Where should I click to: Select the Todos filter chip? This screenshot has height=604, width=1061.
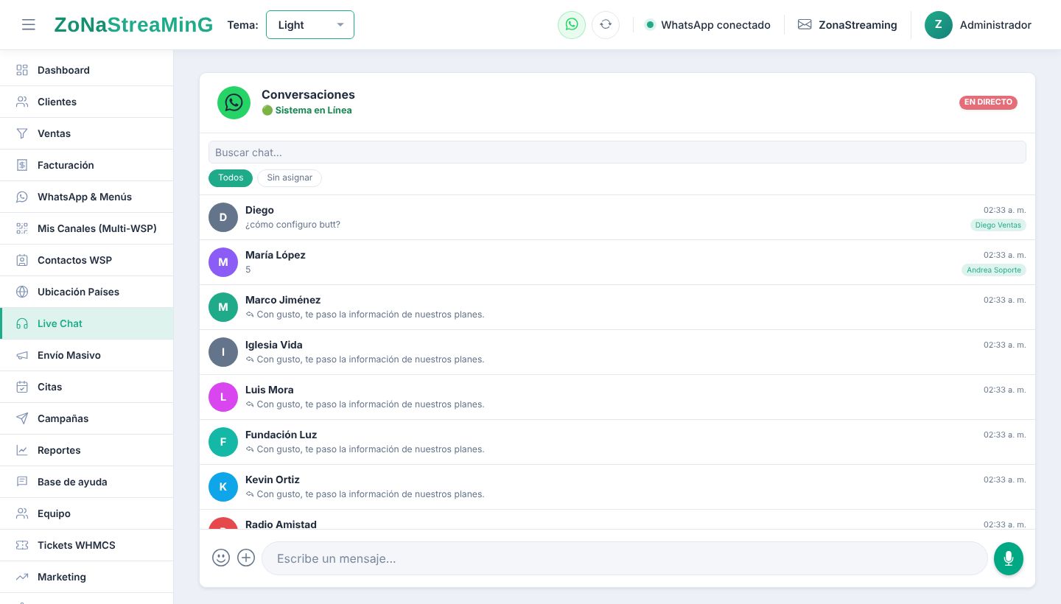[x=231, y=178]
